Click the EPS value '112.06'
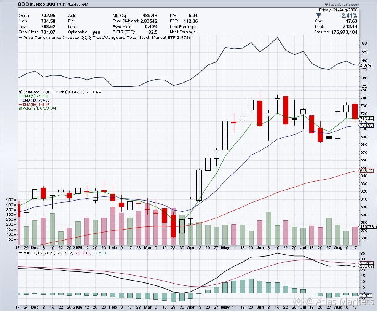This screenshot has height=311, width=377. point(191,21)
